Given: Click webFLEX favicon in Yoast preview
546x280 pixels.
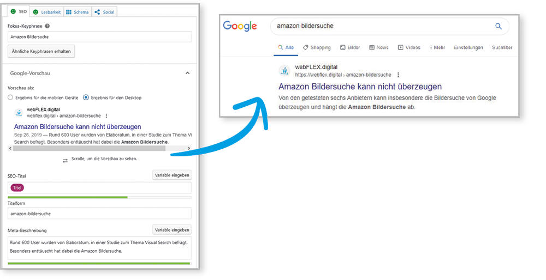Looking at the screenshot, I should tap(19, 113).
